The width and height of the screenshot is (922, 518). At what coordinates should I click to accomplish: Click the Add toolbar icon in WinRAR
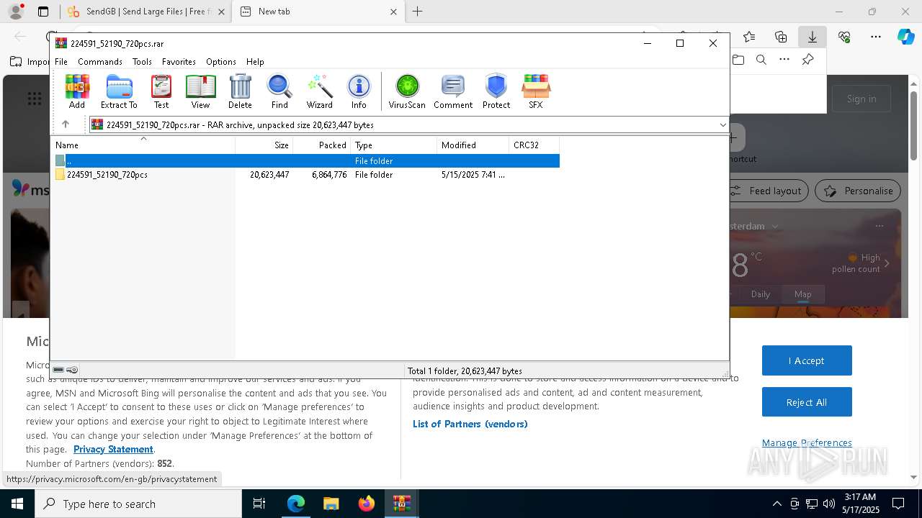(x=77, y=91)
